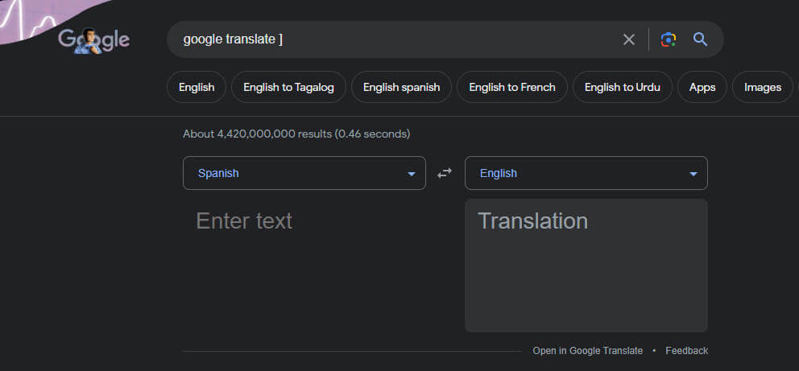799x371 pixels.
Task: Pick the English spanish suggestion chip
Action: pos(401,87)
